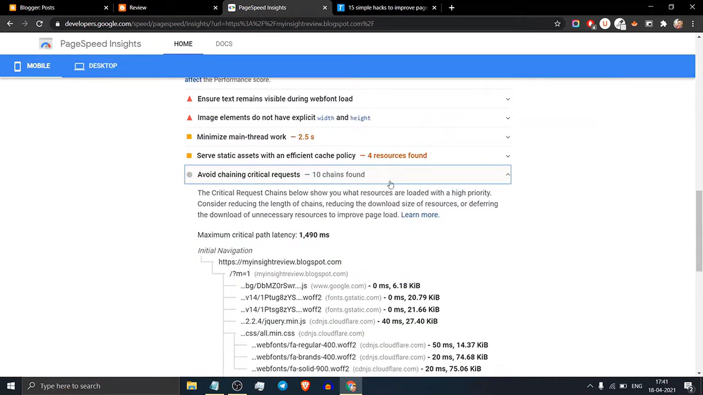Open the Windows Start menu

(x=11, y=386)
